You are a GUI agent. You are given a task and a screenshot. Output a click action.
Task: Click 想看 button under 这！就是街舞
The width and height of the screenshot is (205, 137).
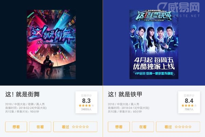pyautogui.click(x=16, y=127)
